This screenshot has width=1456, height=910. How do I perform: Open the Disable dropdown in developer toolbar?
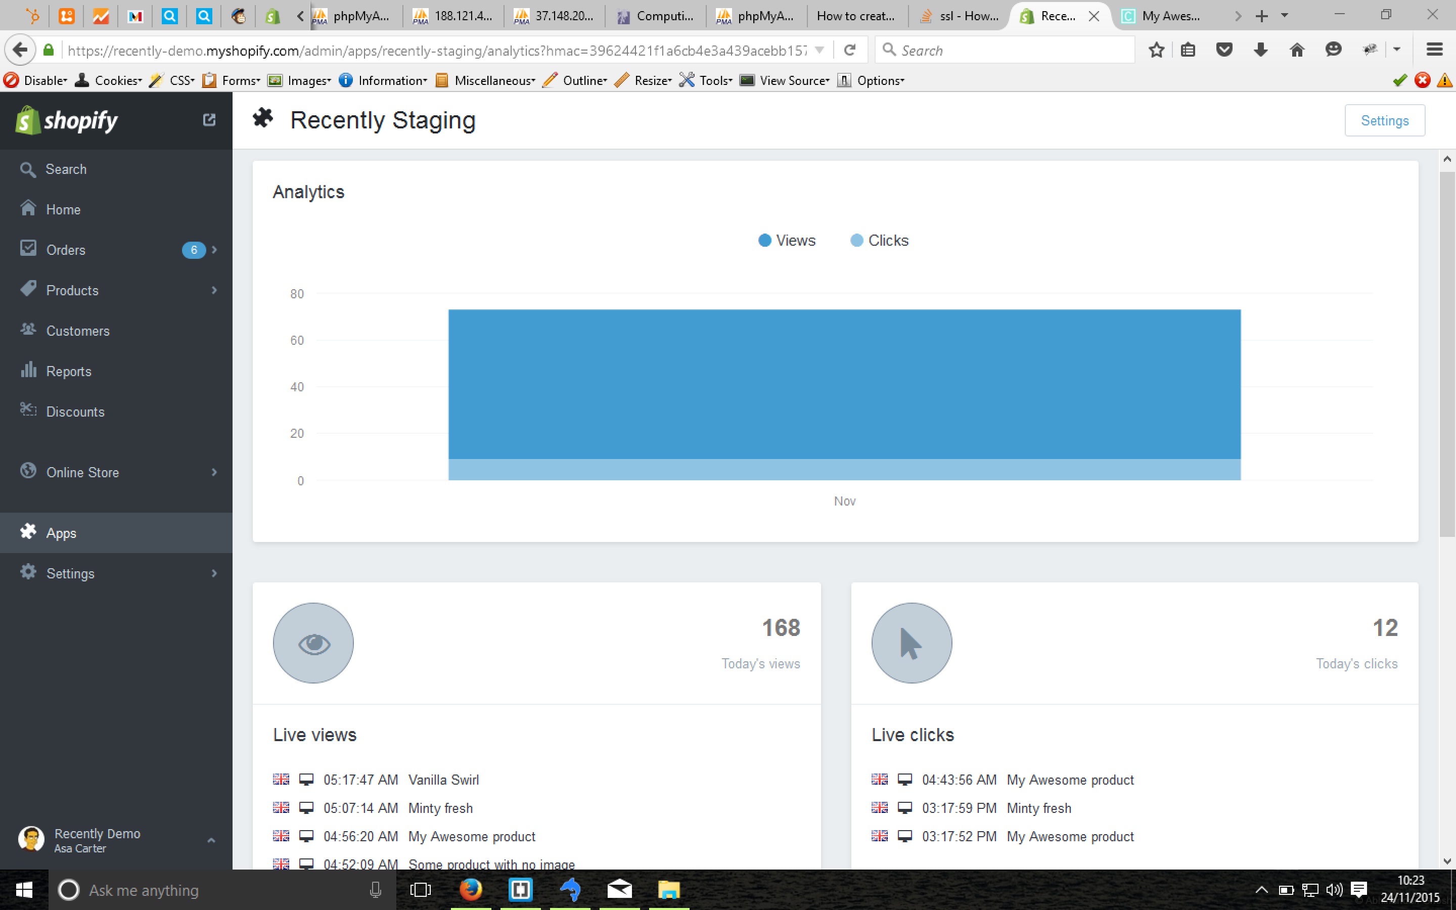(35, 80)
